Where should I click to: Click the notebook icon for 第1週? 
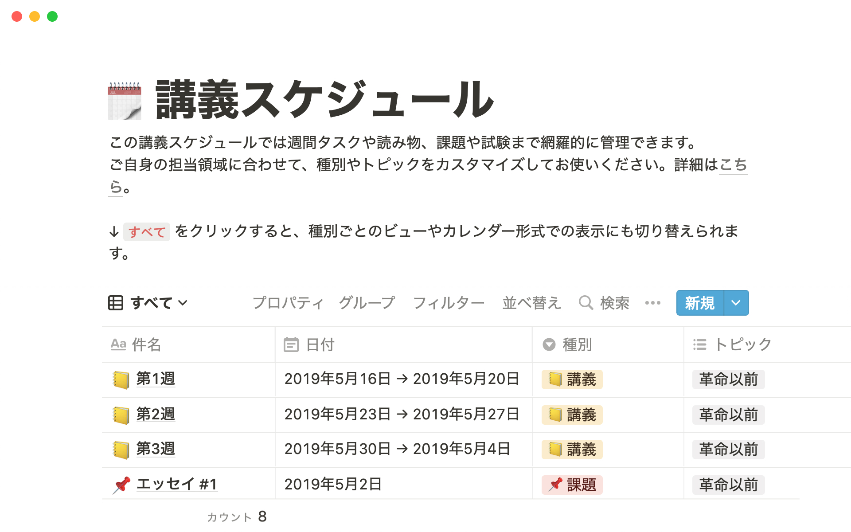[121, 379]
